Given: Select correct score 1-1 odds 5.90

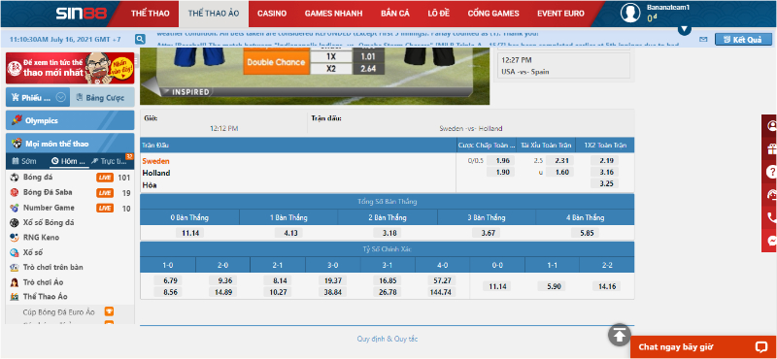Looking at the screenshot, I should (x=552, y=286).
